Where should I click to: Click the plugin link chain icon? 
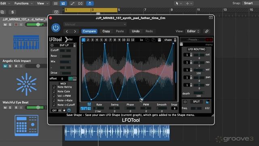207,31
